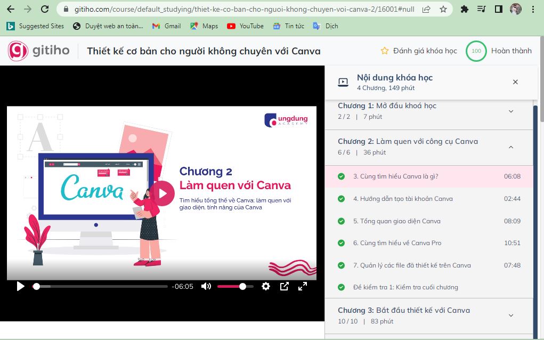Mute the video sound
544x340 pixels.
tap(206, 286)
